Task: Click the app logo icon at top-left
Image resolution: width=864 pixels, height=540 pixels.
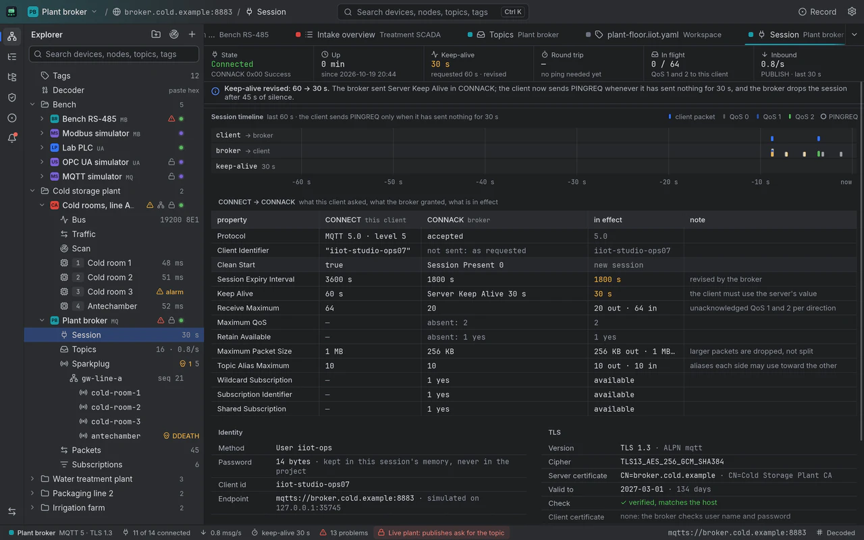Action: [x=11, y=11]
